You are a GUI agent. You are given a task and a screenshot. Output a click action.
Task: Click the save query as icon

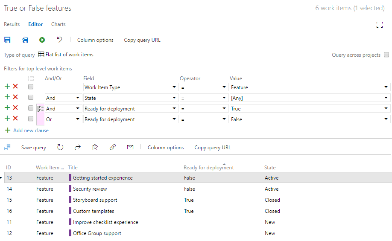click(25, 40)
